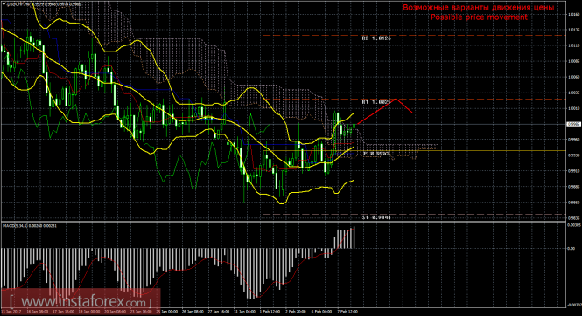Click the 1.0160 price scale label

coord(574,15)
